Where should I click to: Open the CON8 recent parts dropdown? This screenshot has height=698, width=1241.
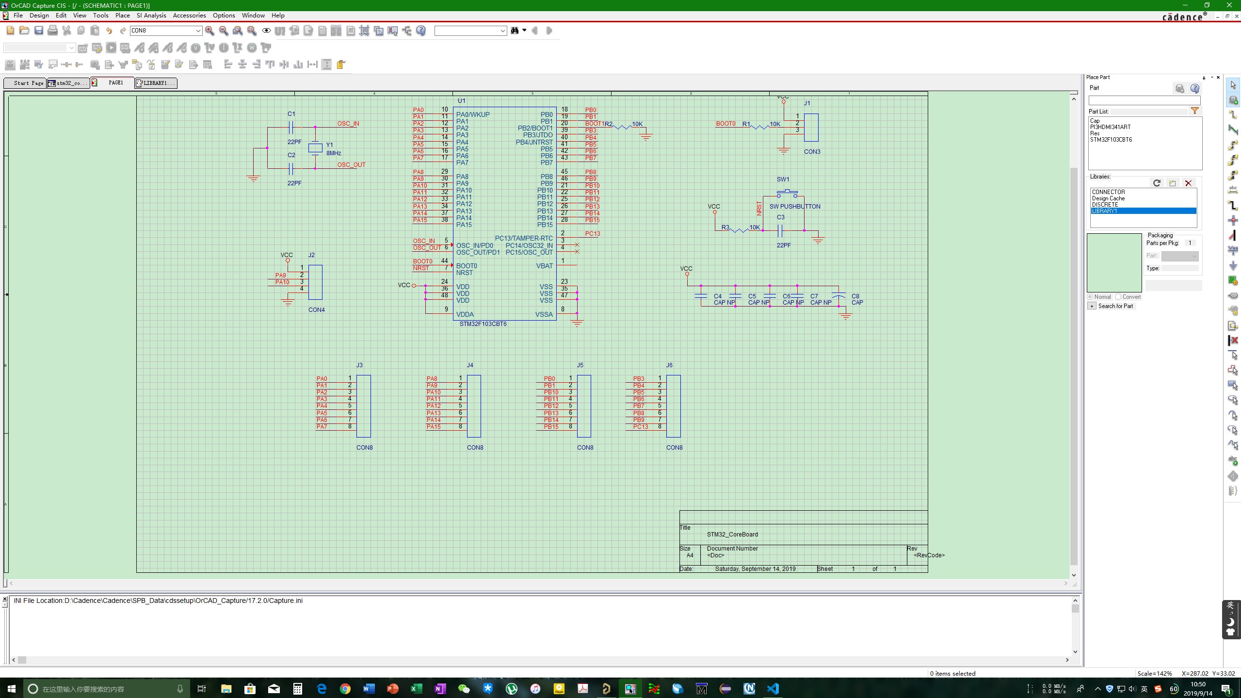(198, 31)
